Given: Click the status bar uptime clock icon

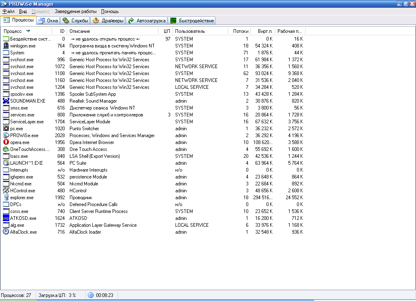Looking at the screenshot, I should click(91, 295).
